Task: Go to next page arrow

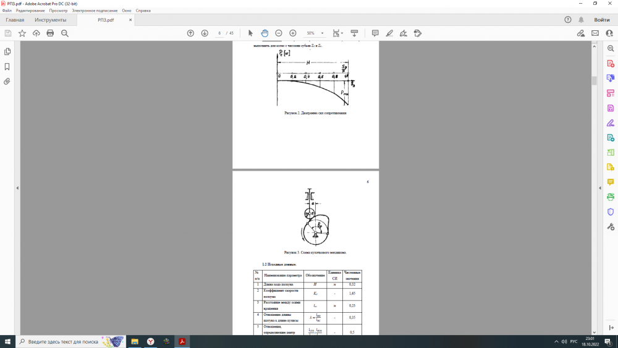Action: point(205,33)
